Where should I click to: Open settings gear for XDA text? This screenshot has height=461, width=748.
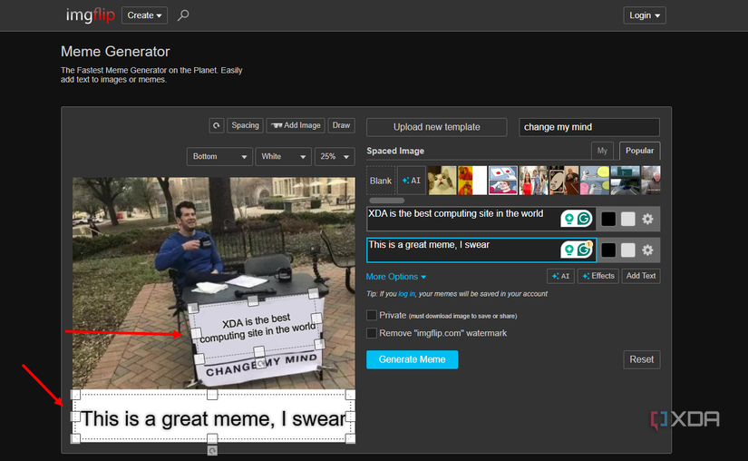point(647,219)
